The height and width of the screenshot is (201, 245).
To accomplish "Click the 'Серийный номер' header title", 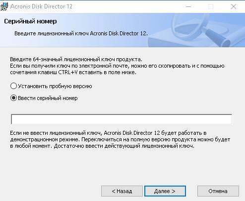I will coord(30,21).
